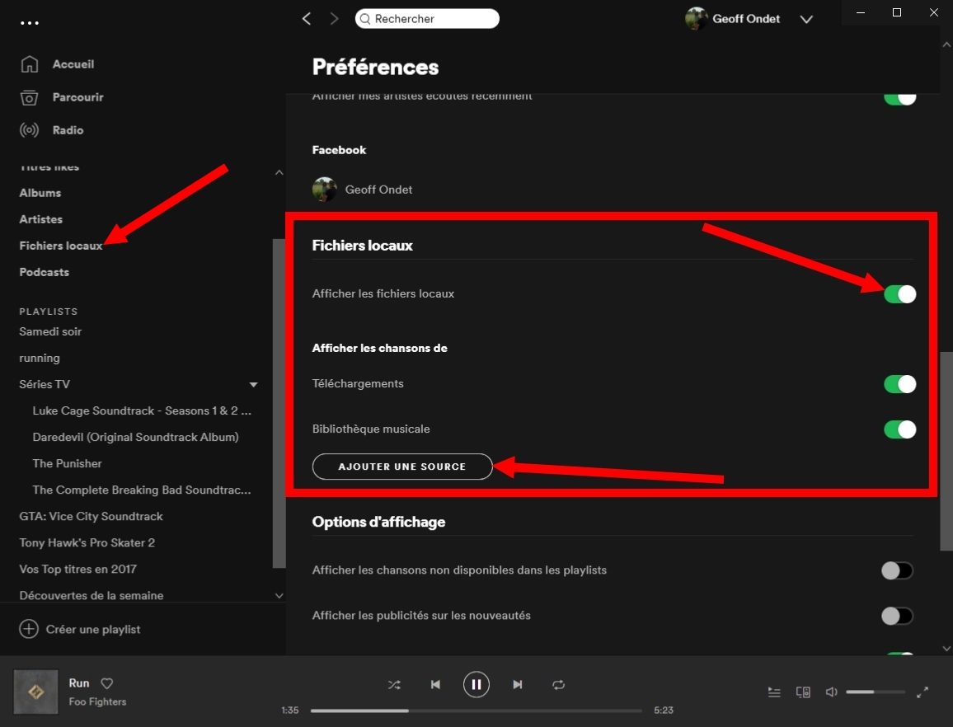Open Artistes in library
Image resolution: width=953 pixels, height=727 pixels.
(x=40, y=219)
